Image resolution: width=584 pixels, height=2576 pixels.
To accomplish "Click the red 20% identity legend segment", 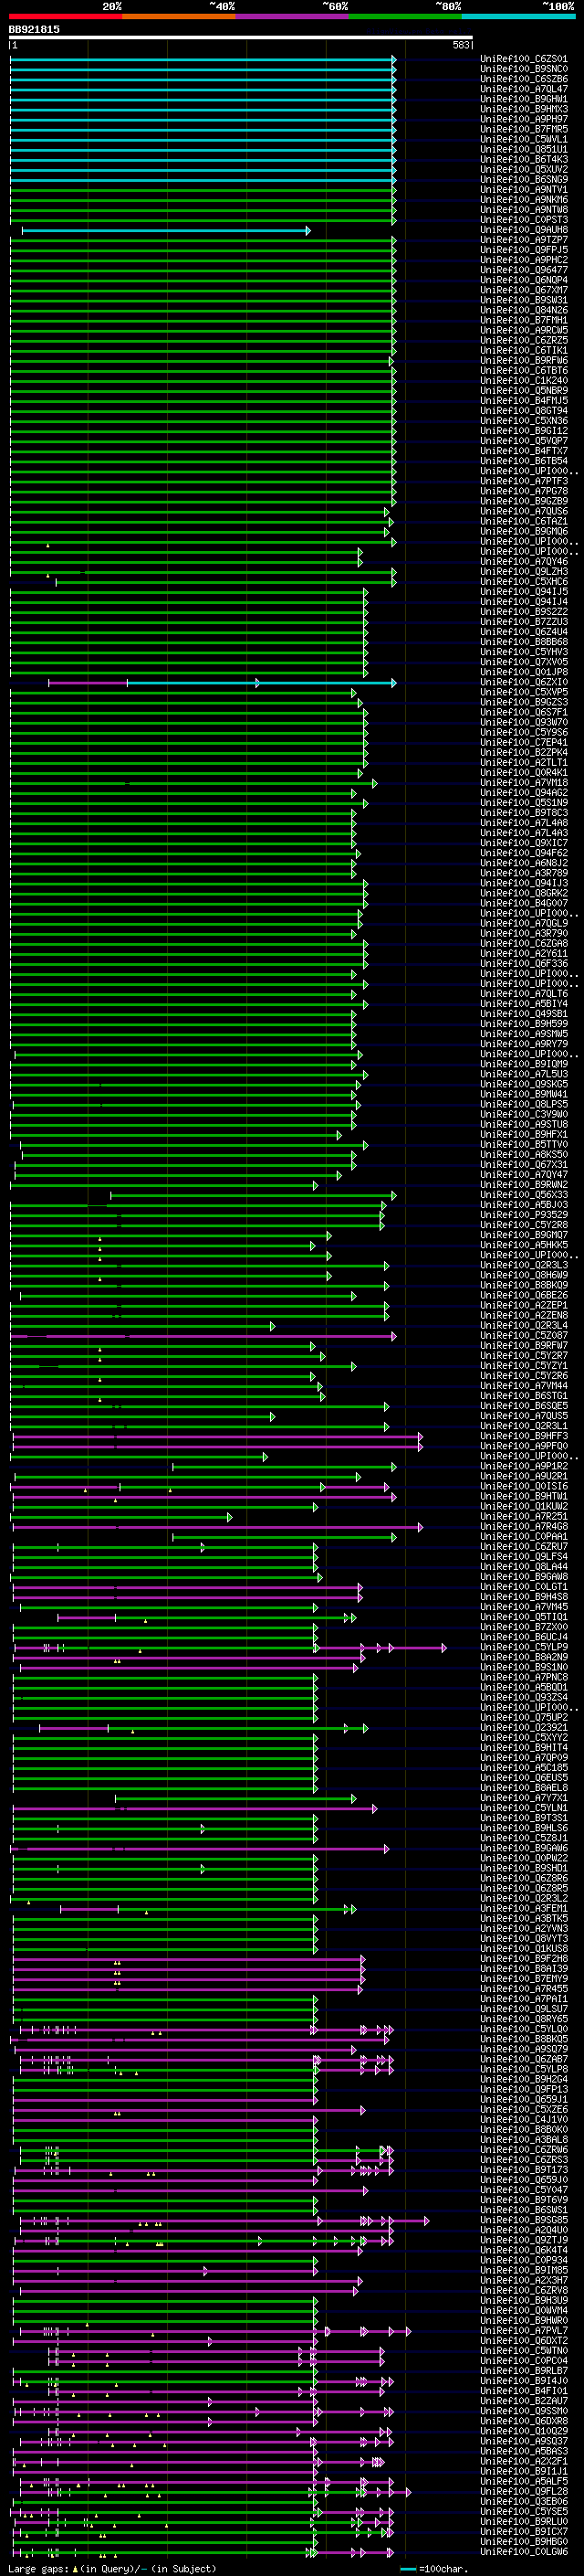I will [x=65, y=17].
